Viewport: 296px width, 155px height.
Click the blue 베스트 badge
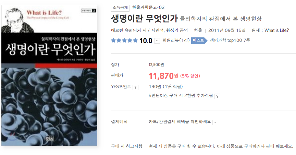[199, 40]
